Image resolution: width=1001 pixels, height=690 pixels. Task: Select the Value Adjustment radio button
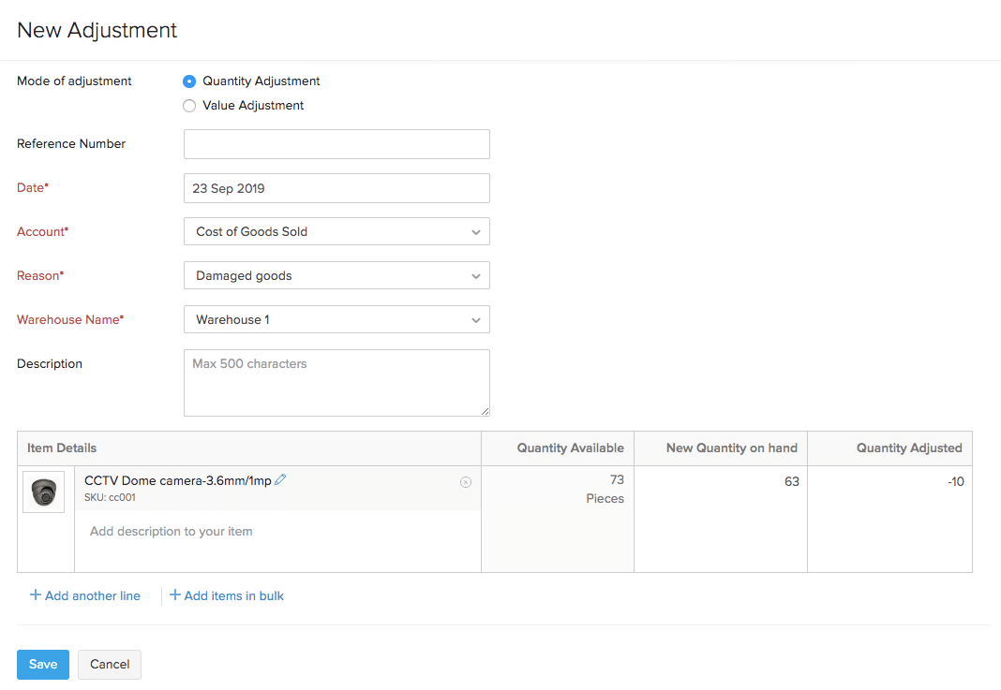(x=188, y=106)
